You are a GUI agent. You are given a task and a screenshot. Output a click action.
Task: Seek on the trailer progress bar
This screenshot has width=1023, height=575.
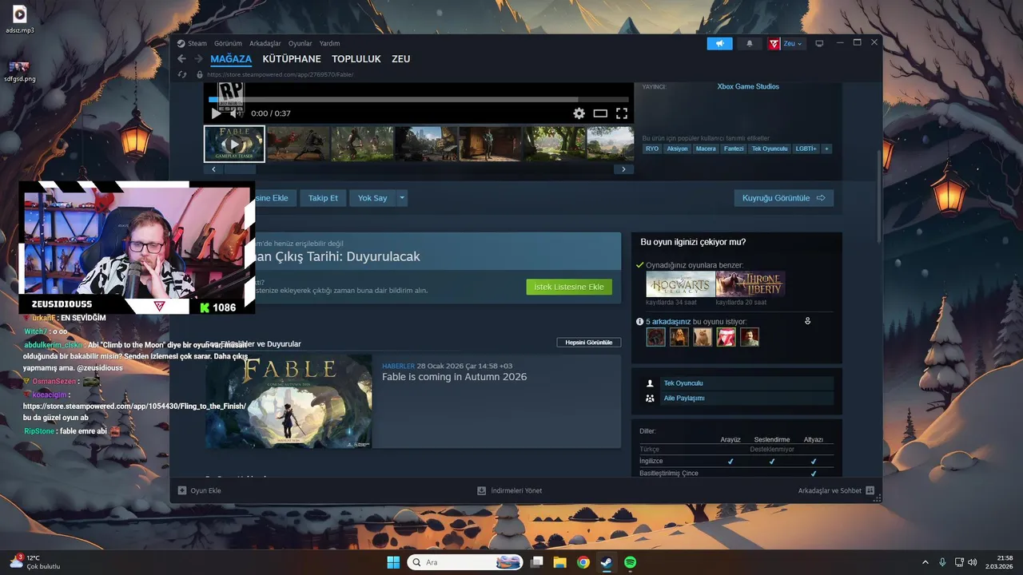pos(419,100)
